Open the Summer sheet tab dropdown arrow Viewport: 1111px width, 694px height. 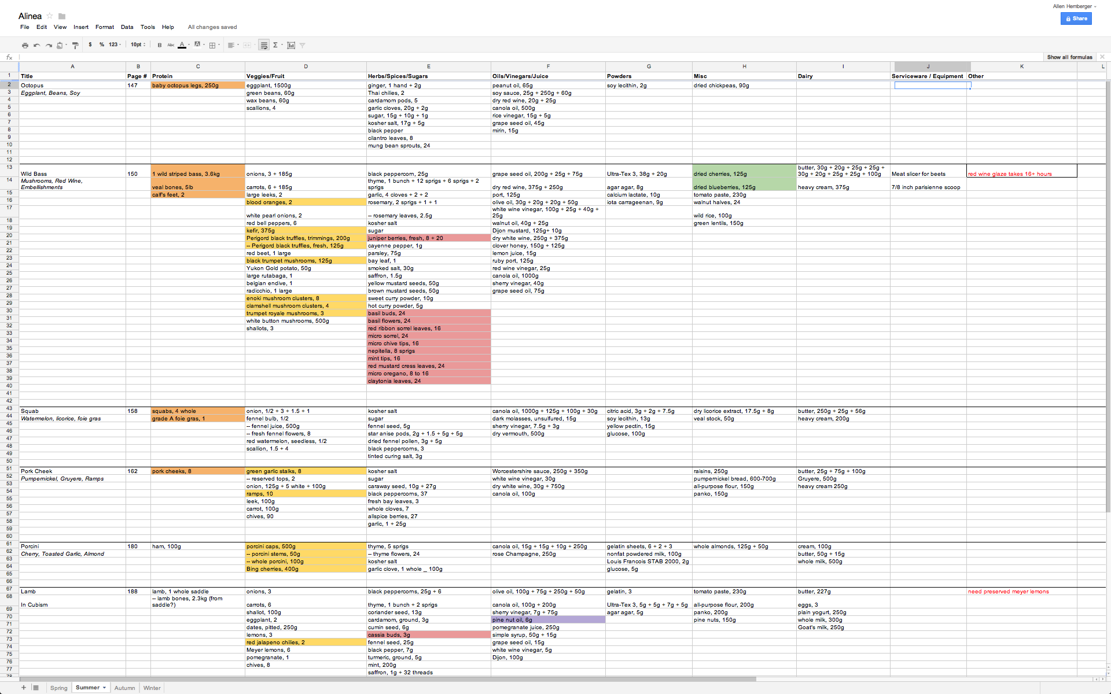tap(104, 688)
